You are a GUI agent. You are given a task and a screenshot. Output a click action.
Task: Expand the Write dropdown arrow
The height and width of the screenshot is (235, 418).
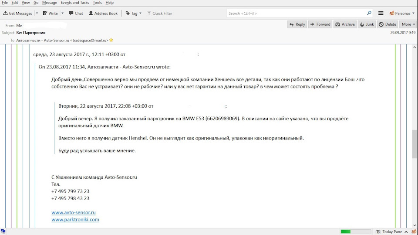click(63, 14)
